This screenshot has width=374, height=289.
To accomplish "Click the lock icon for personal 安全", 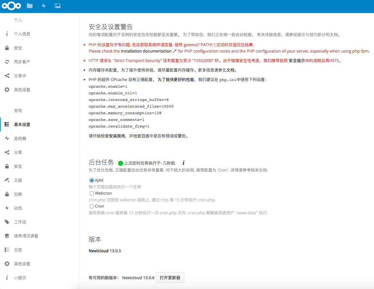I will pos(7,48).
